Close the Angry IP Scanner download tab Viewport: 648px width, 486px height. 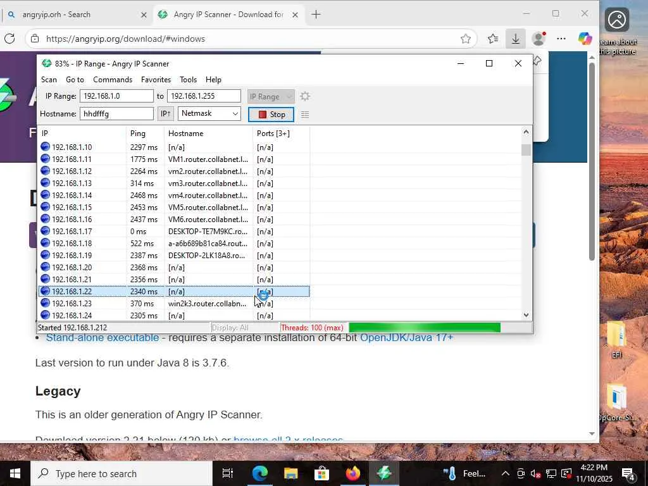pos(295,15)
